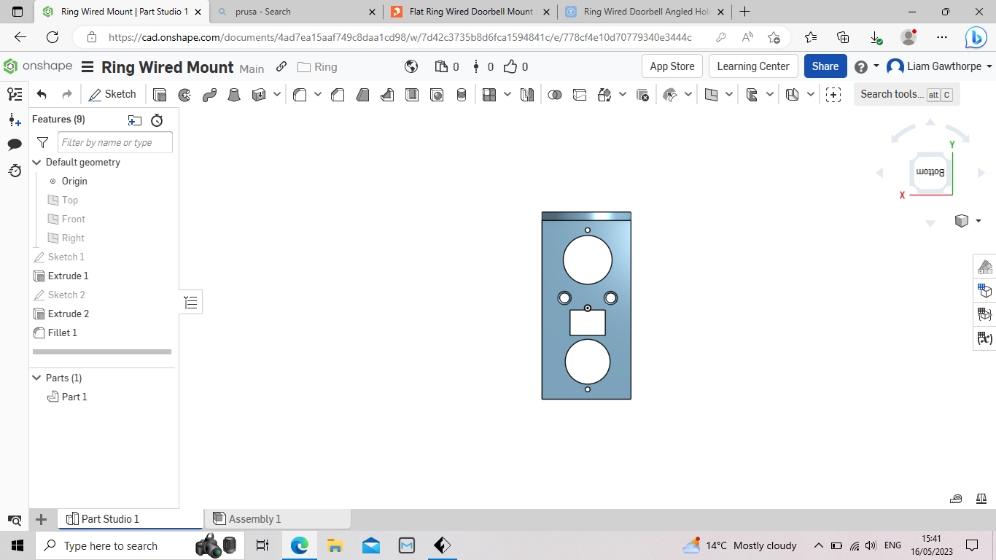Open the App Store button
Viewport: 996px width, 560px height.
coord(672,66)
